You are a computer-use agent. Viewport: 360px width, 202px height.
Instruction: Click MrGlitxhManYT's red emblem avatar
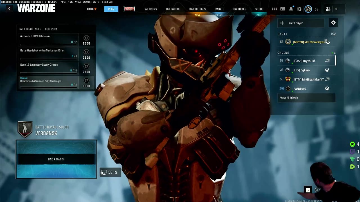pyautogui.click(x=288, y=79)
